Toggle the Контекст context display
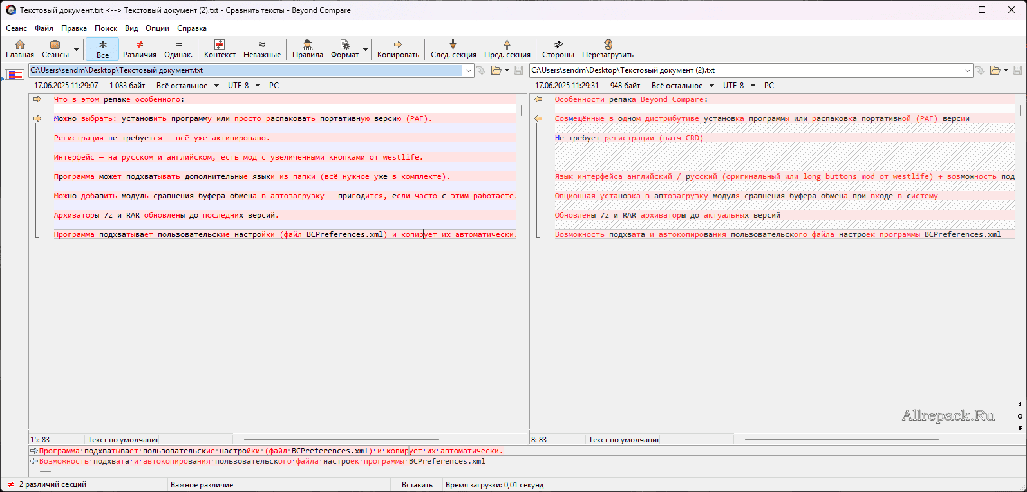Screen dimensions: 1027x492 click(220, 49)
